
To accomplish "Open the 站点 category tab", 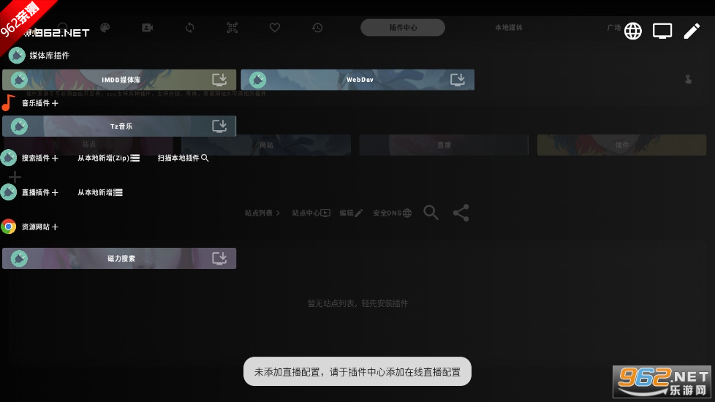I will [x=88, y=145].
